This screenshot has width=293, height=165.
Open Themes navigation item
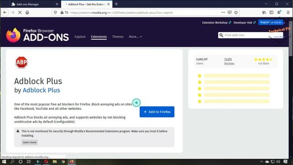pyautogui.click(x=118, y=37)
